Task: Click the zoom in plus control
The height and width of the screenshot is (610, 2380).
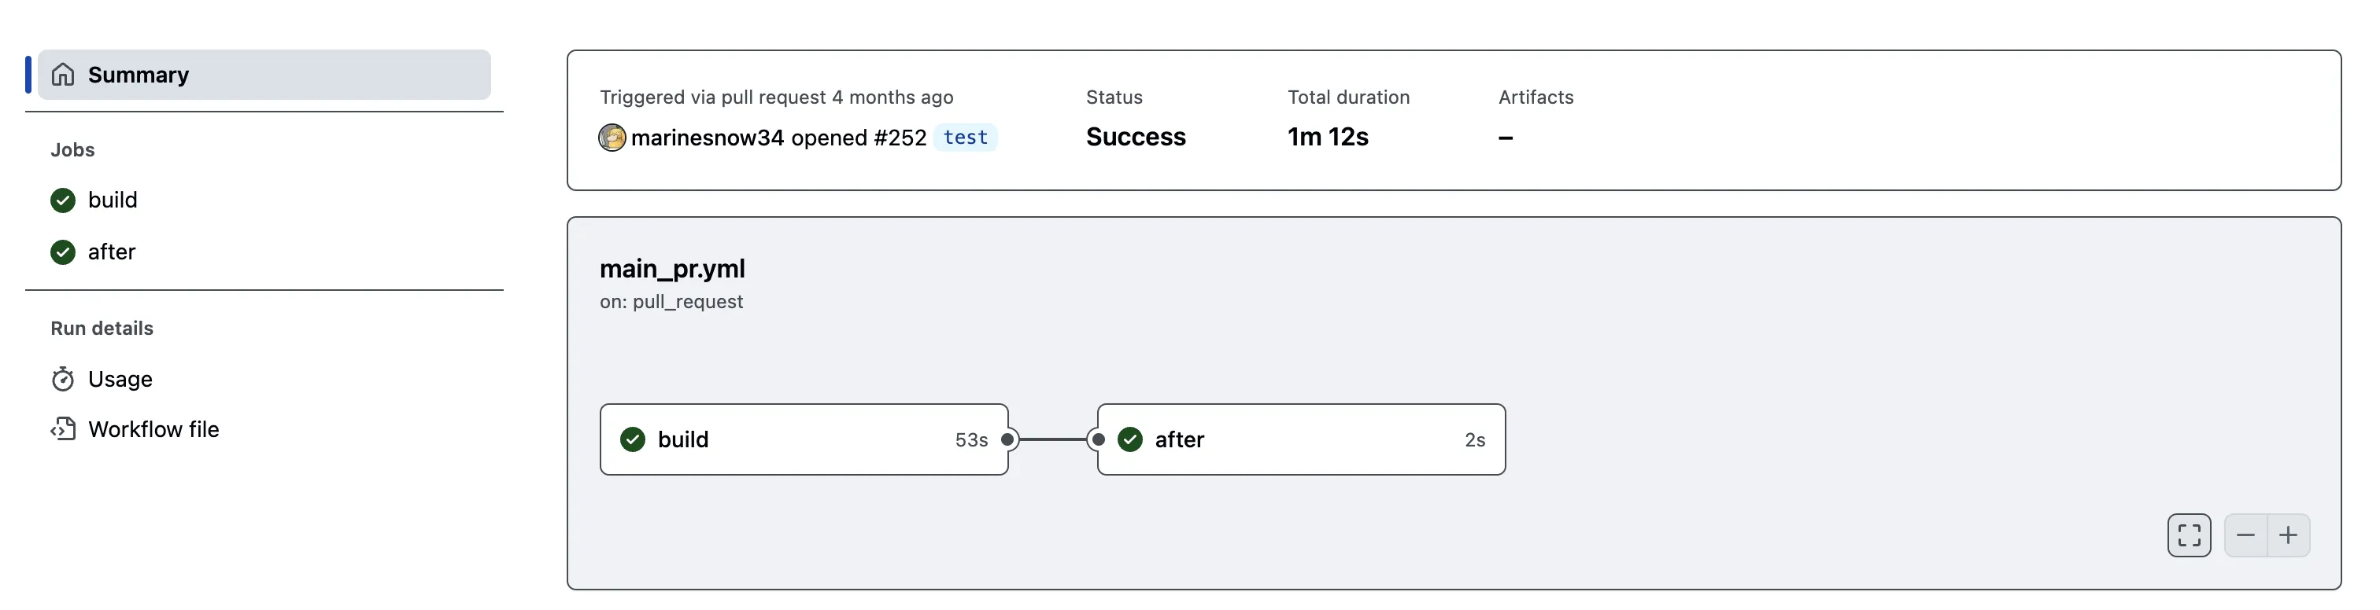Action: [x=2289, y=535]
